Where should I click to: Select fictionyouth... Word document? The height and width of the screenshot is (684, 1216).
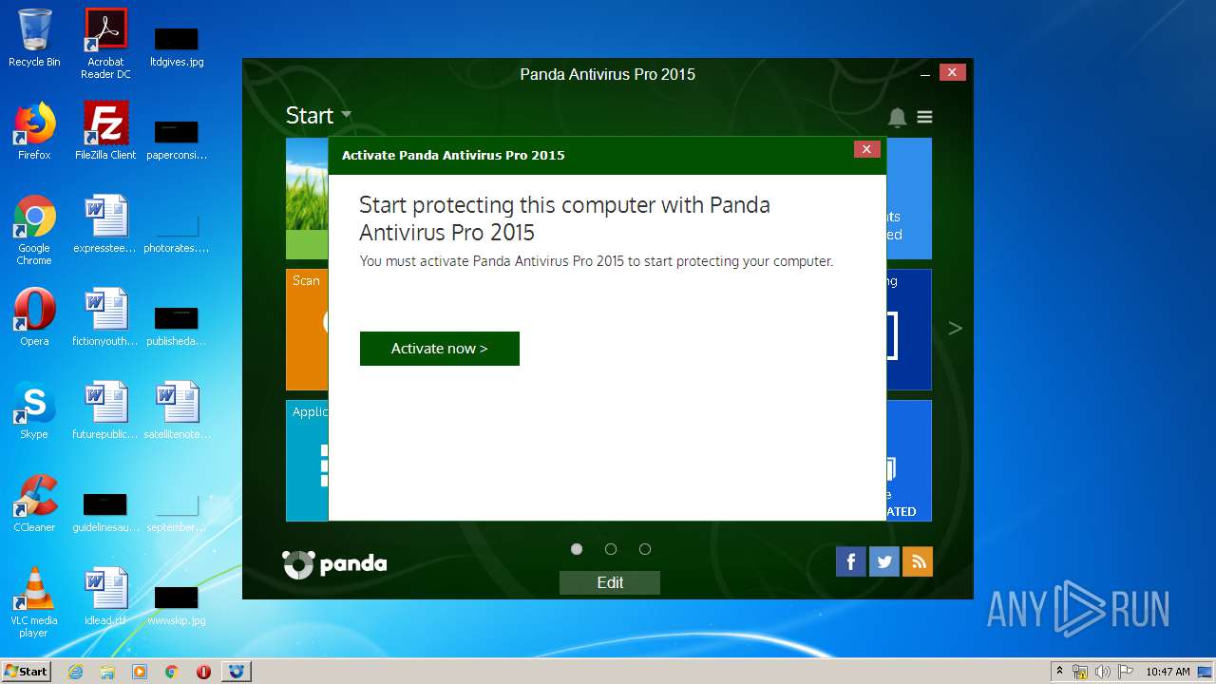[x=105, y=317]
